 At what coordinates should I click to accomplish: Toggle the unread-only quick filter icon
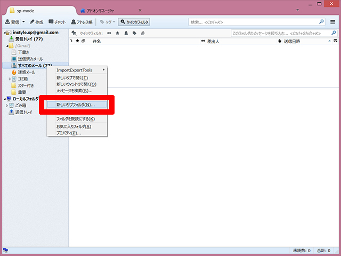109,33
